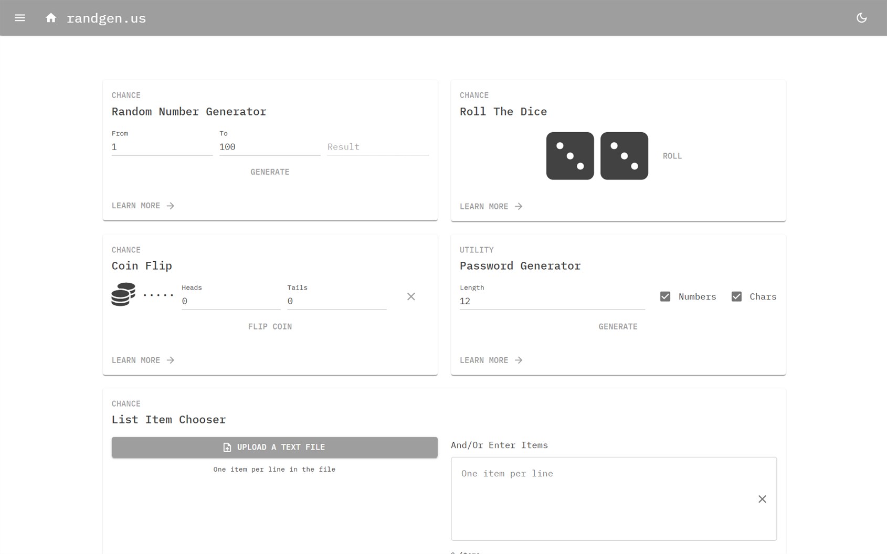Click the 'One item per line in the file' hint

point(274,469)
